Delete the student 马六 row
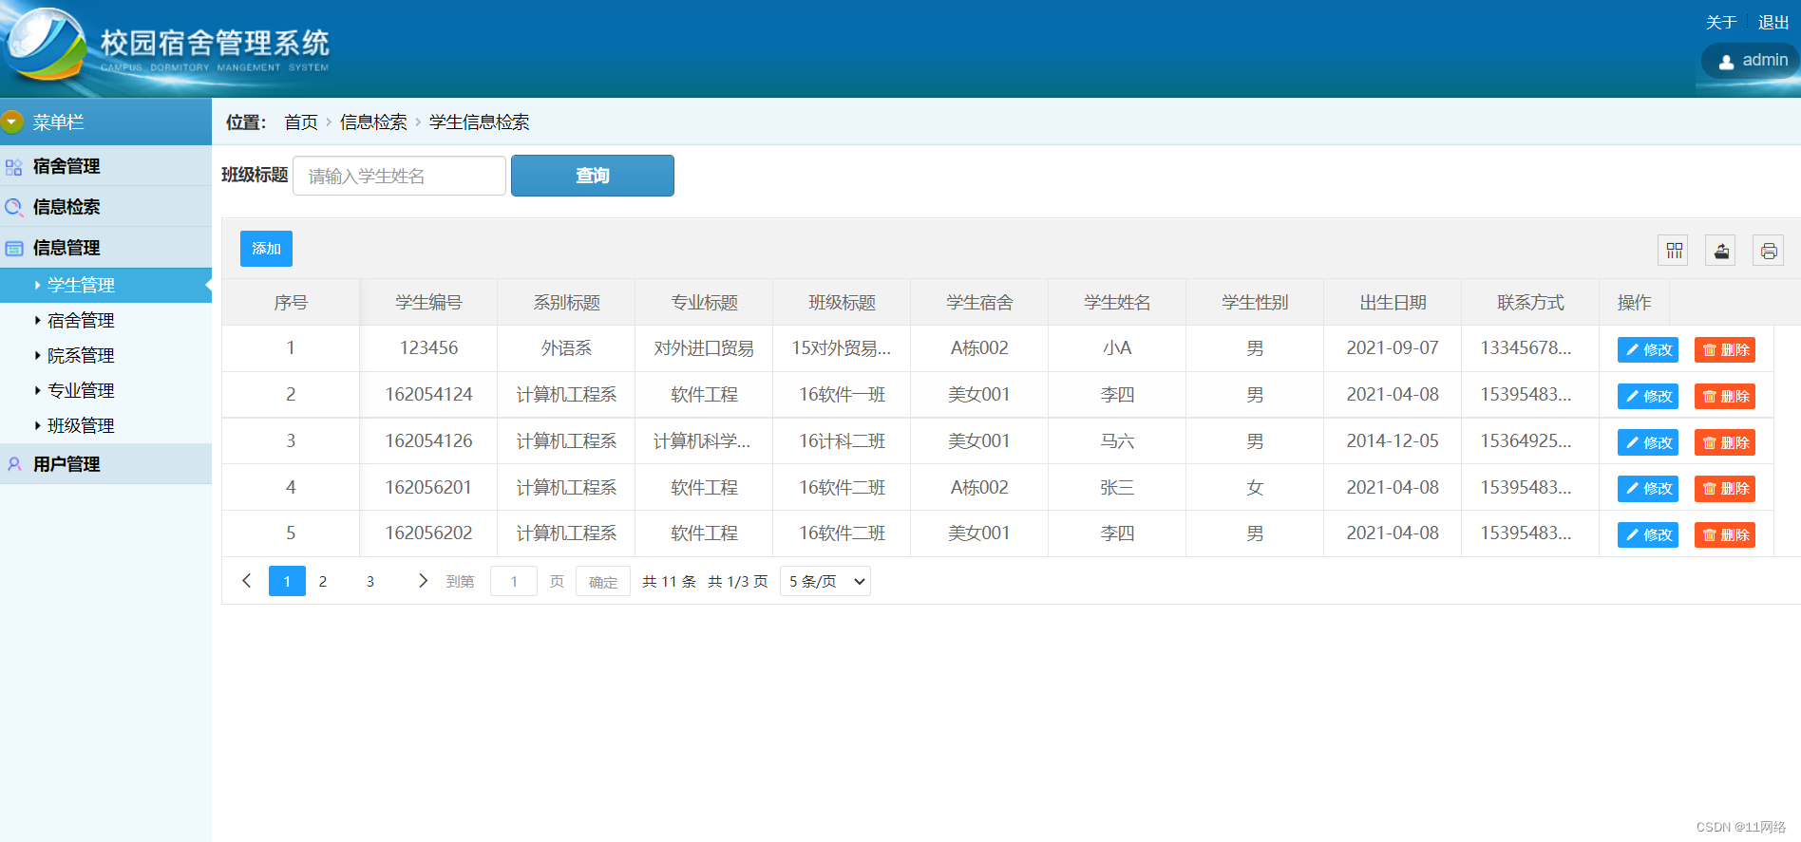This screenshot has width=1801, height=842. point(1724,442)
